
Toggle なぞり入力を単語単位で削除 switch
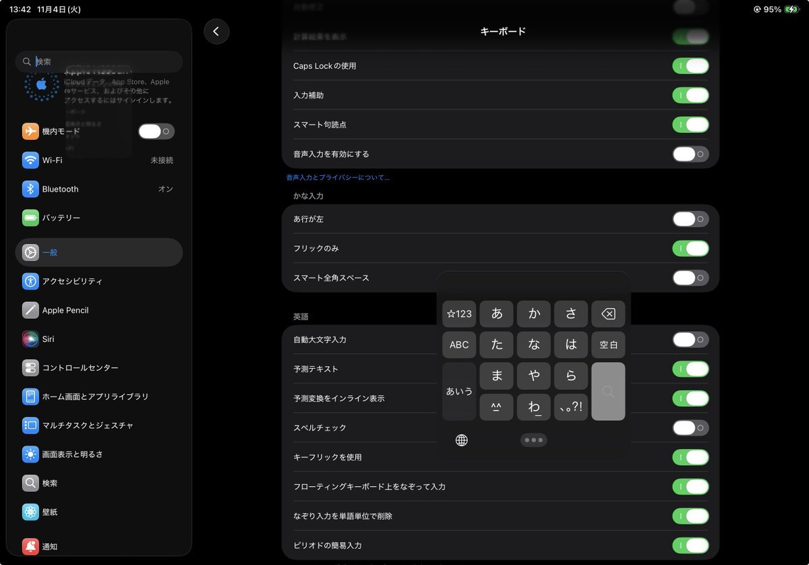(690, 516)
